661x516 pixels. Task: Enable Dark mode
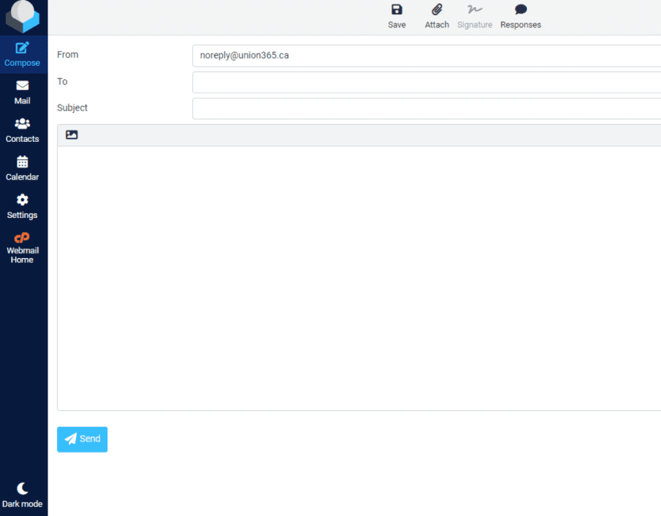23,495
